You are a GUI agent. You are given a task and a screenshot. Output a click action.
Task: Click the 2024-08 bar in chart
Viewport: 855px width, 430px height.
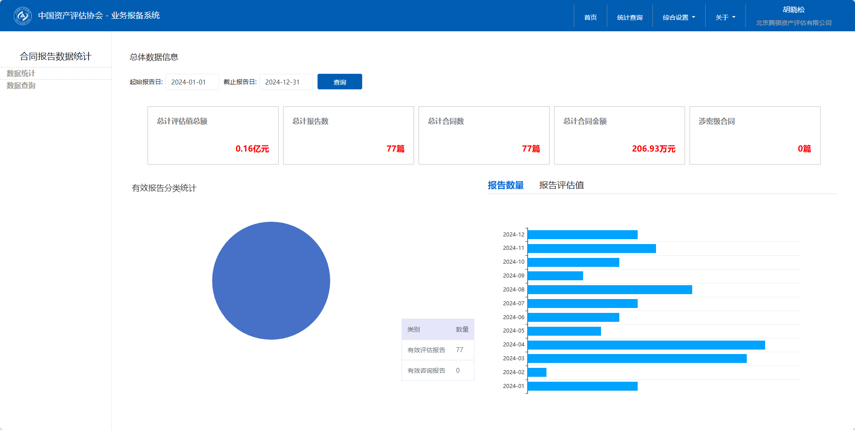(x=610, y=290)
